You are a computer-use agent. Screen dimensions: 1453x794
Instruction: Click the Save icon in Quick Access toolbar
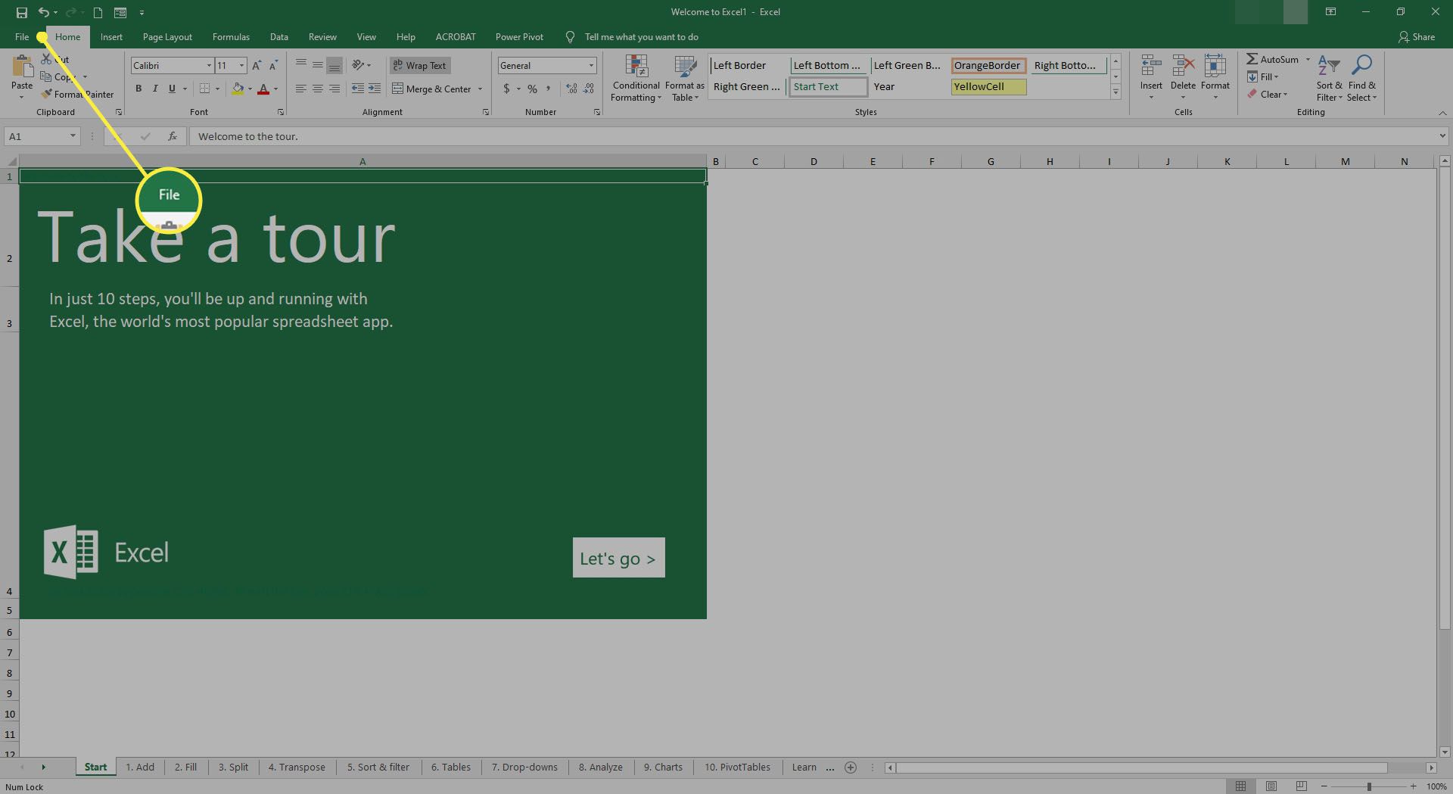click(22, 12)
